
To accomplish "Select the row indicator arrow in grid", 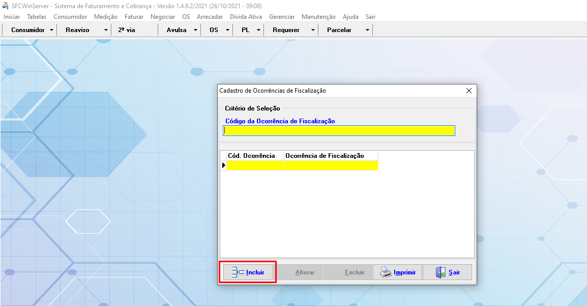I will pos(223,165).
